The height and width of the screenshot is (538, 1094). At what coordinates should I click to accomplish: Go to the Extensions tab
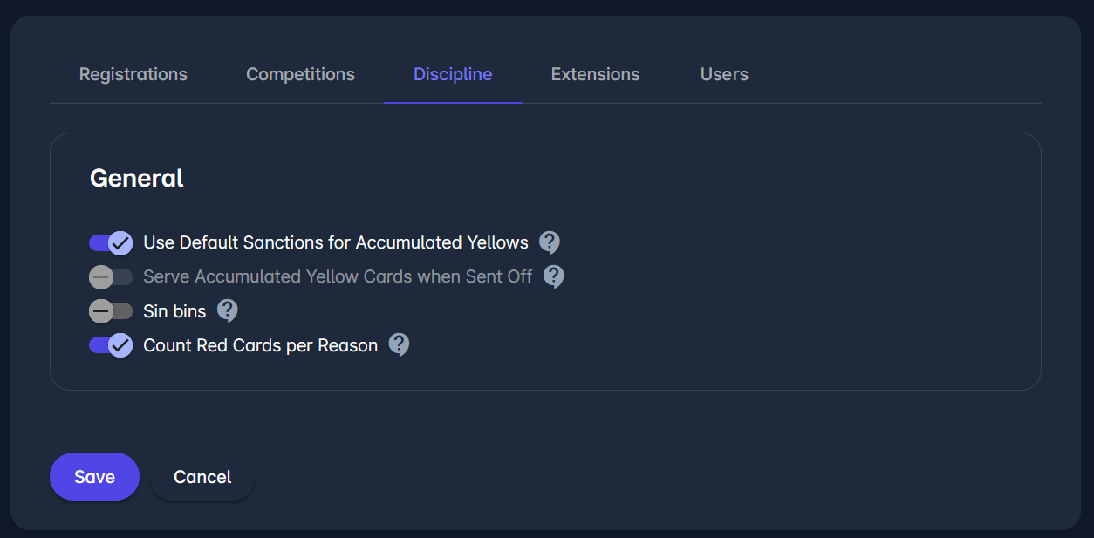click(x=595, y=75)
